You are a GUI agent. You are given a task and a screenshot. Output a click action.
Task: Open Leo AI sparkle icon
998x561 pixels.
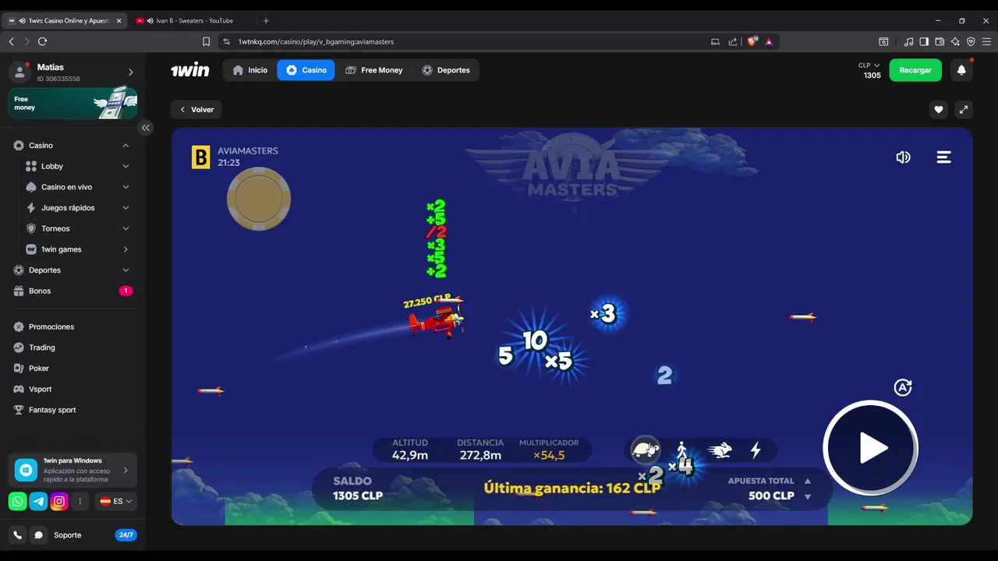[955, 41]
